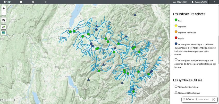Select date mer. 22 juin 2022

click(180, 2)
